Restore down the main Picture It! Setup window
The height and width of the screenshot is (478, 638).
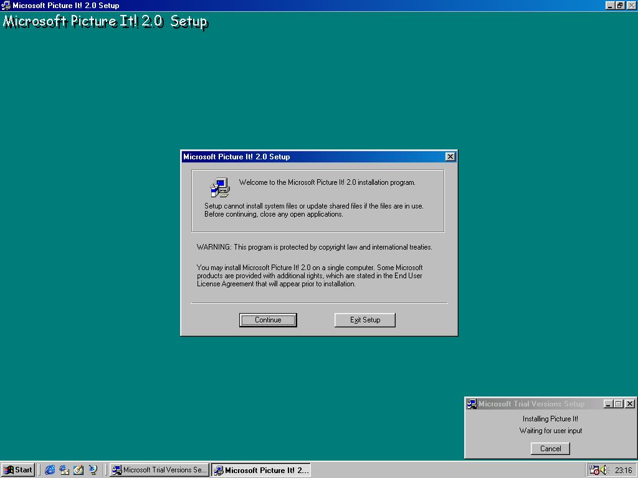pyautogui.click(x=619, y=5)
